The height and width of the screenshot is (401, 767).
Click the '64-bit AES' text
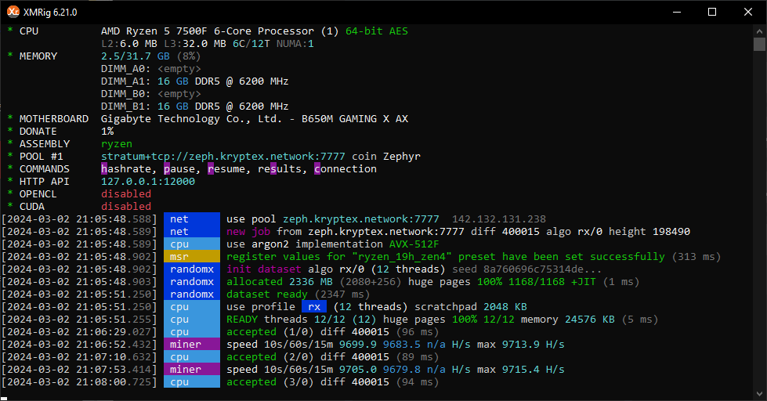point(377,31)
